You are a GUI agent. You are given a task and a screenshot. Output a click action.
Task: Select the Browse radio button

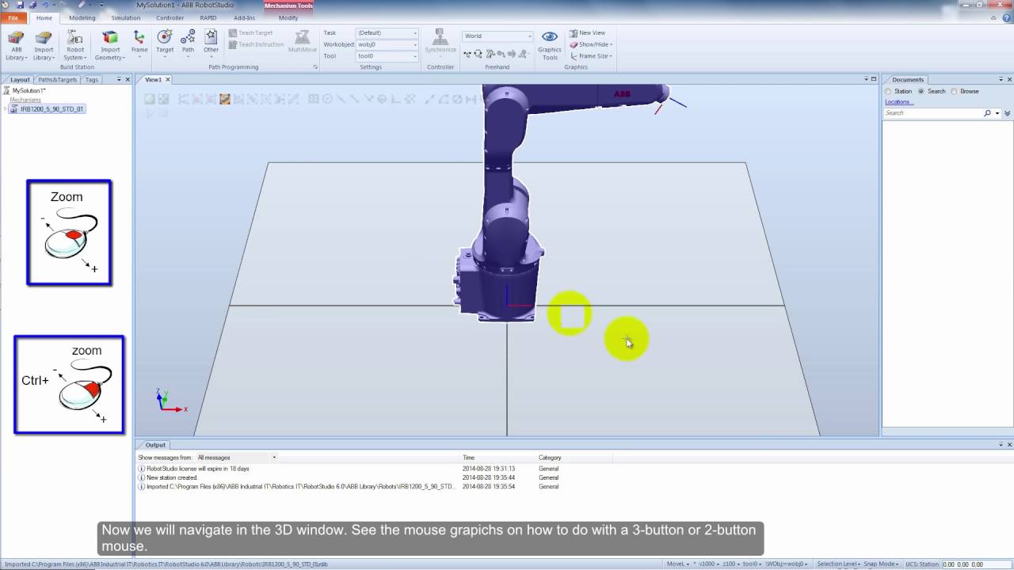(954, 91)
